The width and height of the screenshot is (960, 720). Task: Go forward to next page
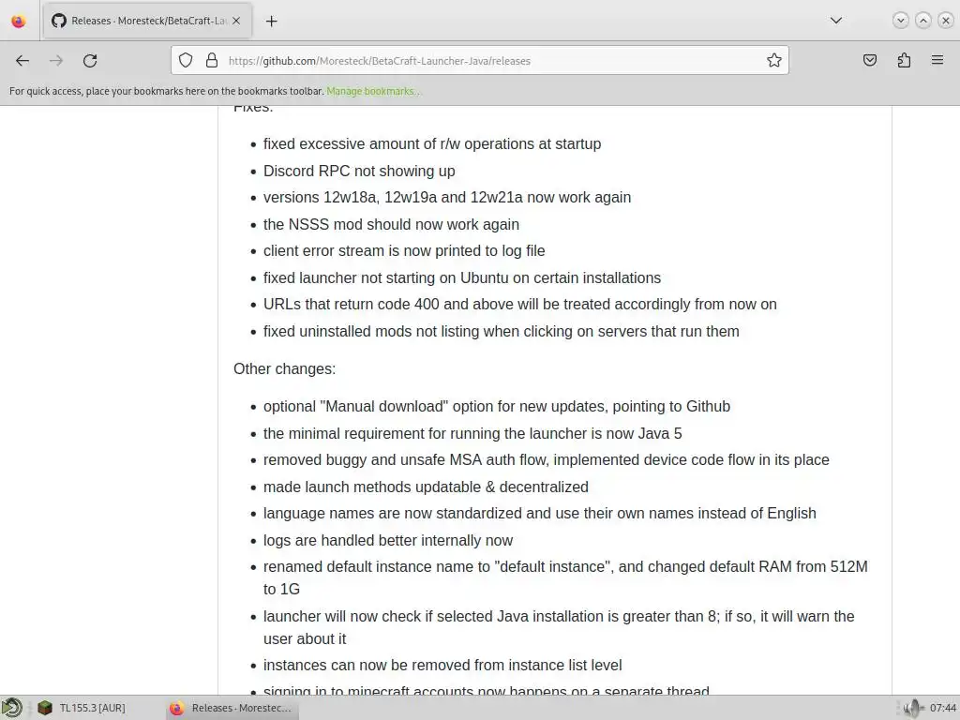click(56, 61)
